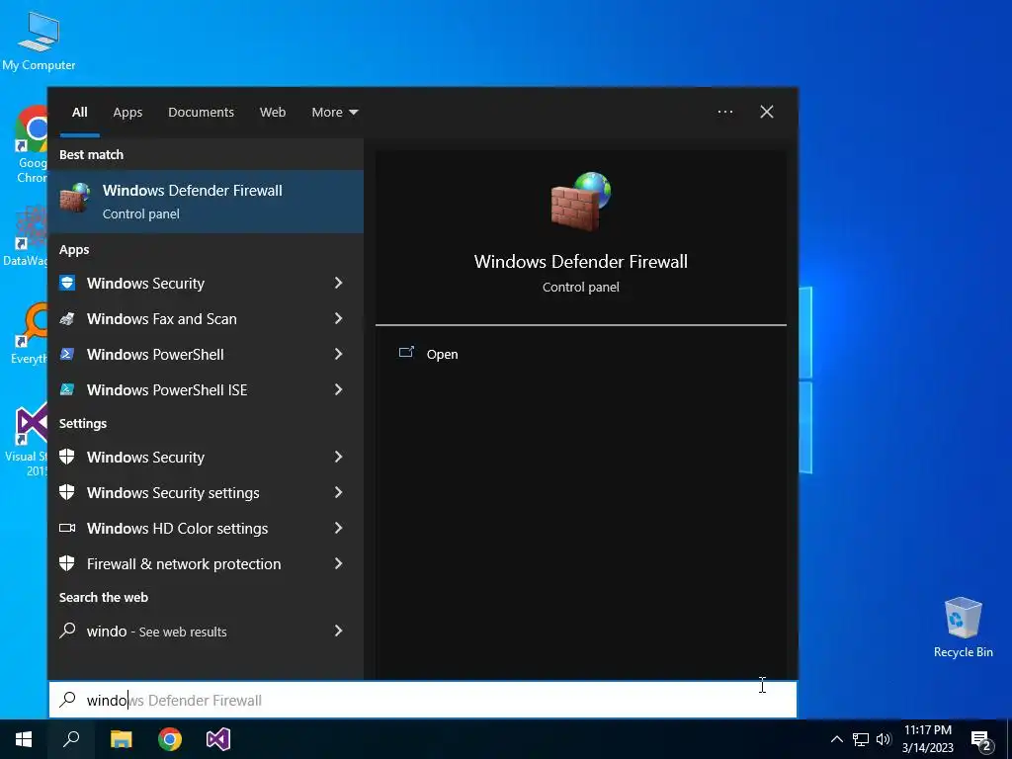
Task: Expand Windows PowerShell chevron
Action: (338, 354)
